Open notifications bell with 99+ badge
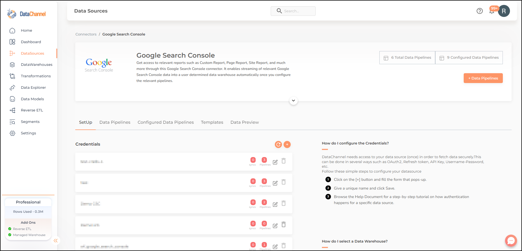Viewport: 522px width, 251px height. click(x=492, y=11)
